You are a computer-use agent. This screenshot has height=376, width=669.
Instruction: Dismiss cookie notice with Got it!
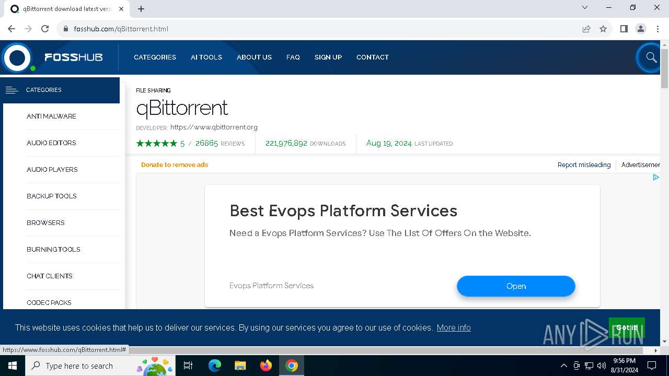coord(627,328)
